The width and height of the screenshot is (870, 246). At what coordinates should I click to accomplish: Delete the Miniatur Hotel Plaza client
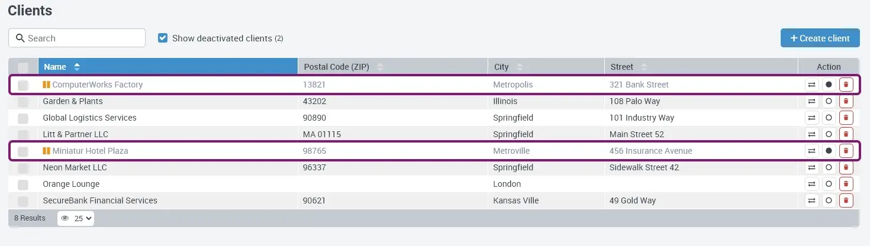(x=846, y=151)
